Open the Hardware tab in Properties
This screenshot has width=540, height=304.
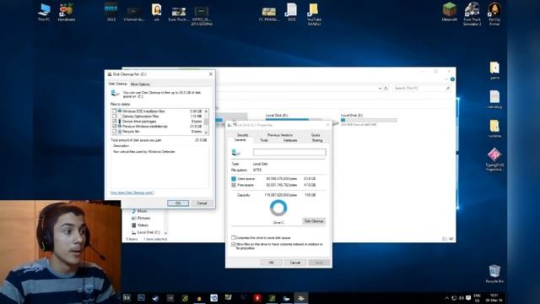point(290,140)
